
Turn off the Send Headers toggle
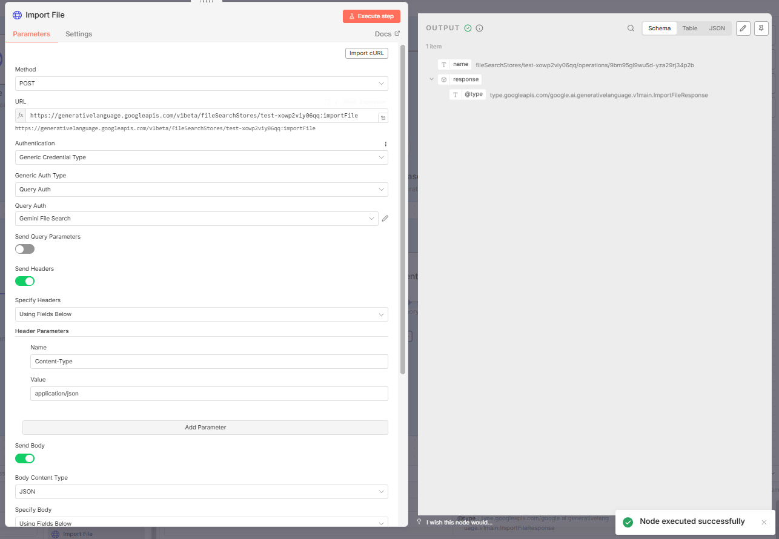point(25,281)
